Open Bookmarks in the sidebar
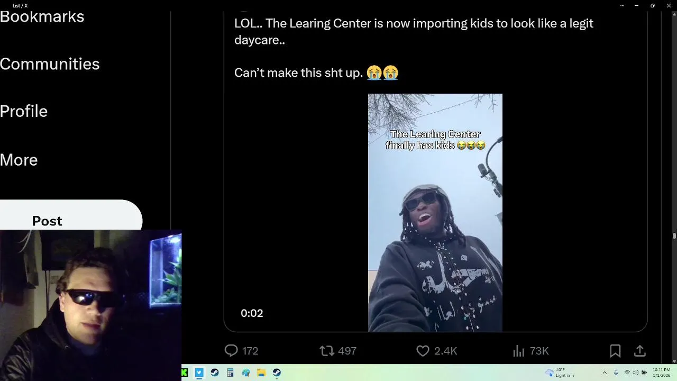677x381 pixels. pyautogui.click(x=42, y=16)
